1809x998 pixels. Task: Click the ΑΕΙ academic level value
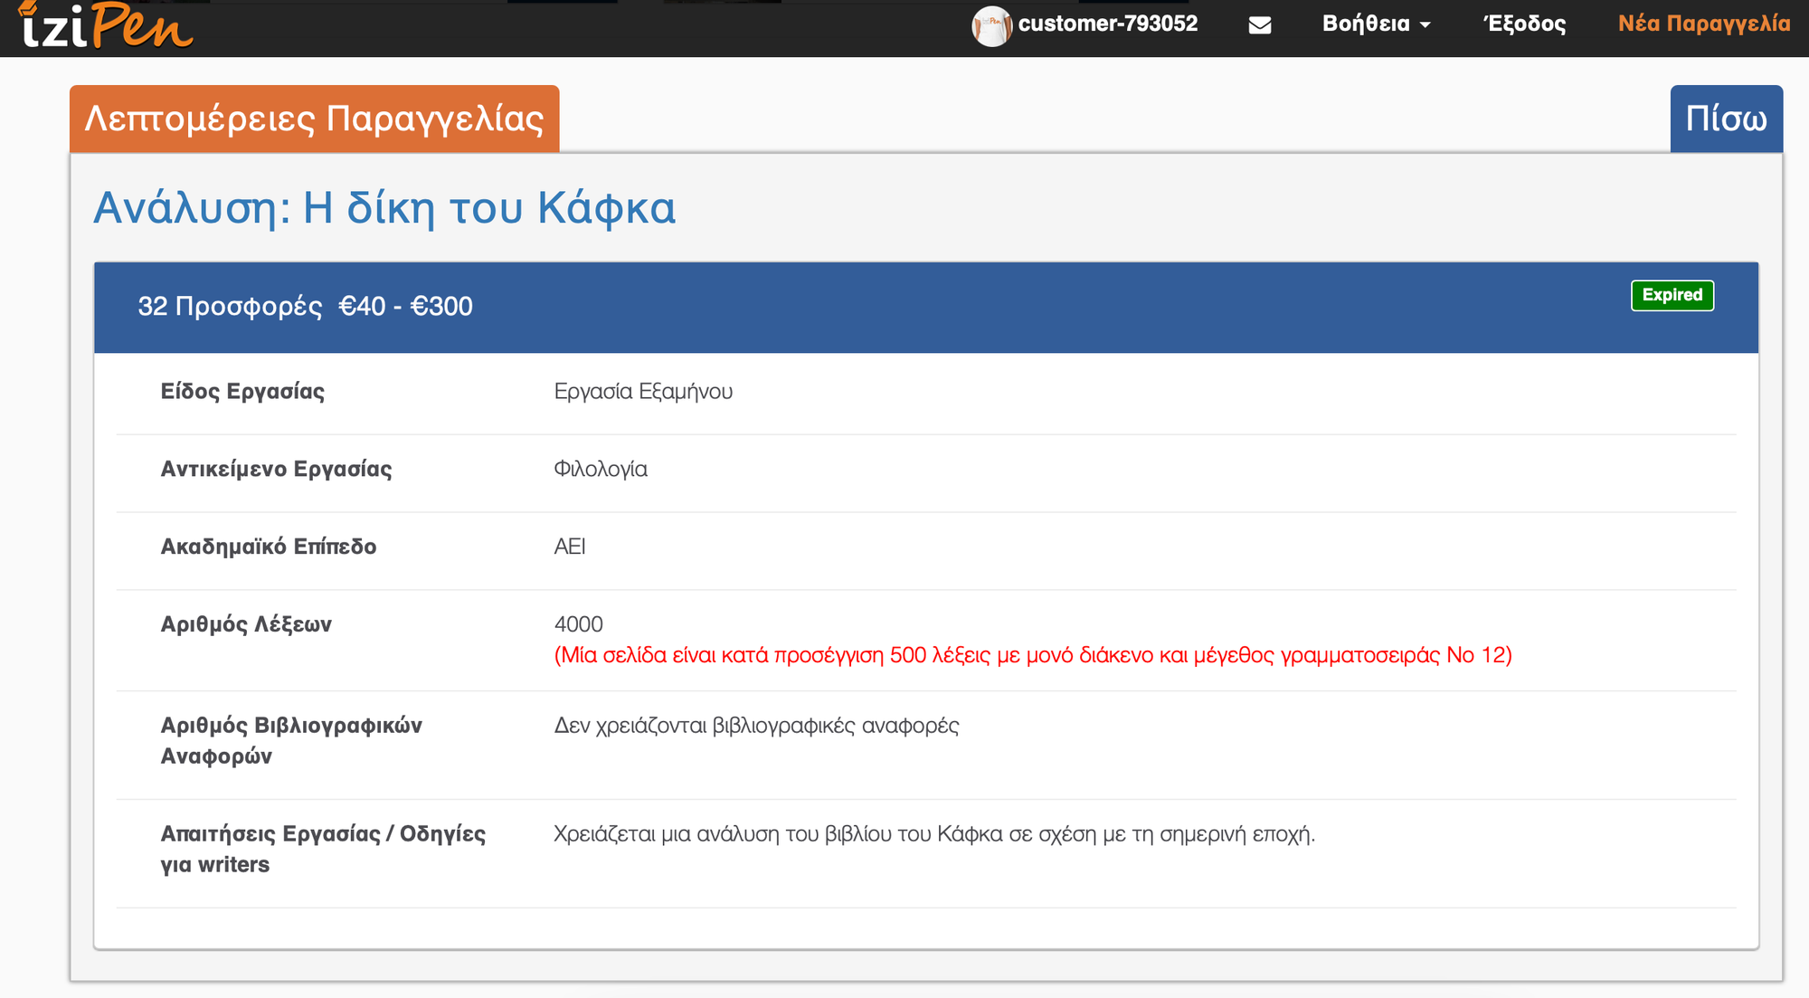[x=569, y=547]
